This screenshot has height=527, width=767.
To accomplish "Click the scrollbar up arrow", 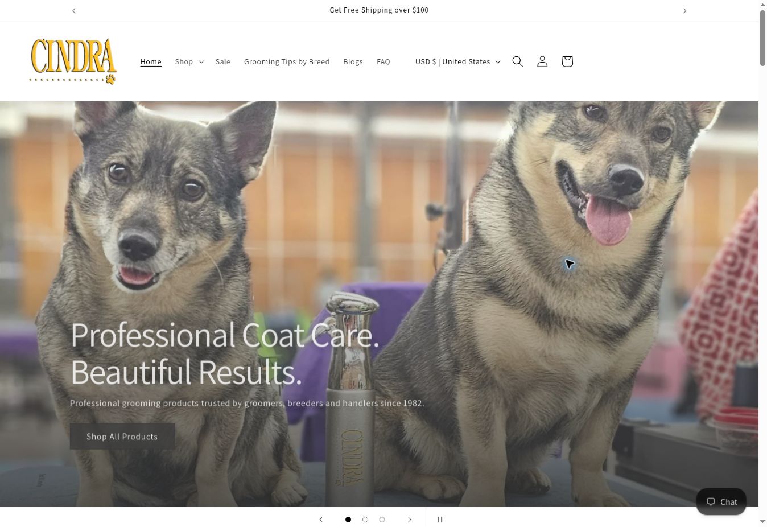I will click(762, 5).
